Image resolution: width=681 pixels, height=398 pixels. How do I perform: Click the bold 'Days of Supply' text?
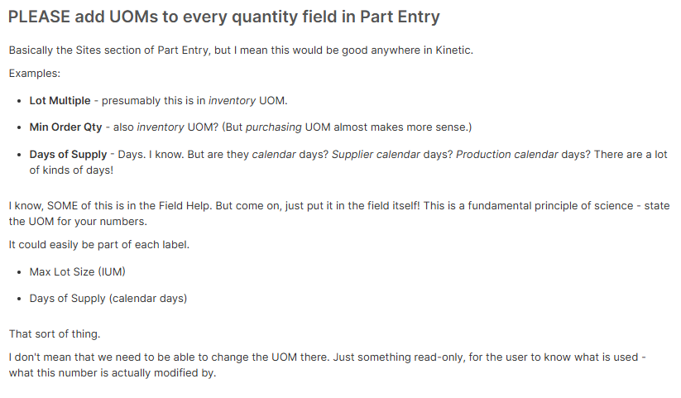point(68,155)
